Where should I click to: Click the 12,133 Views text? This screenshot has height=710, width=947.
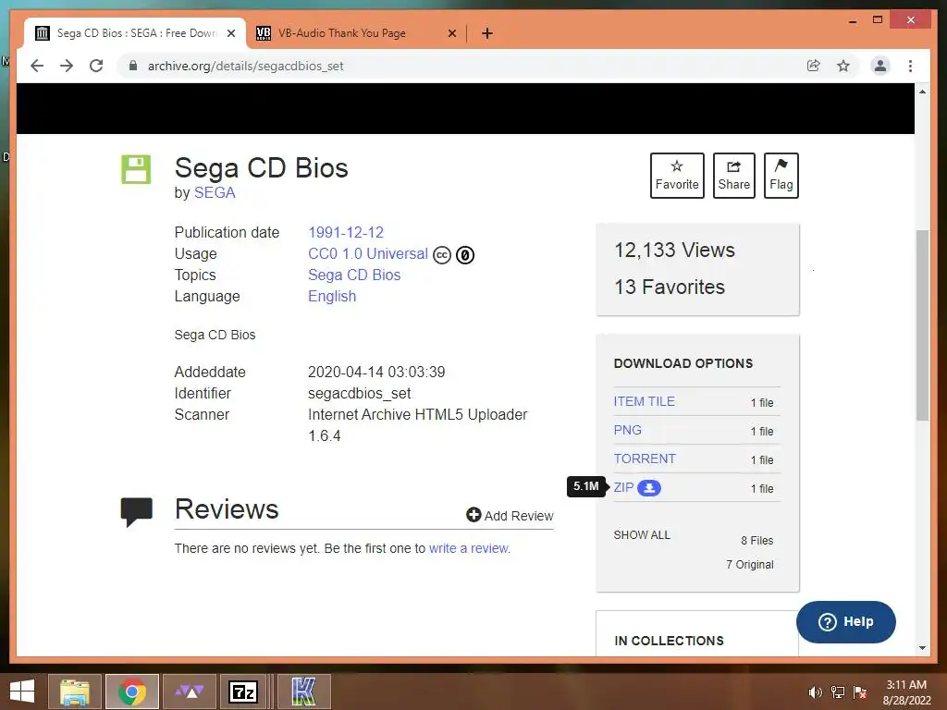click(x=674, y=250)
